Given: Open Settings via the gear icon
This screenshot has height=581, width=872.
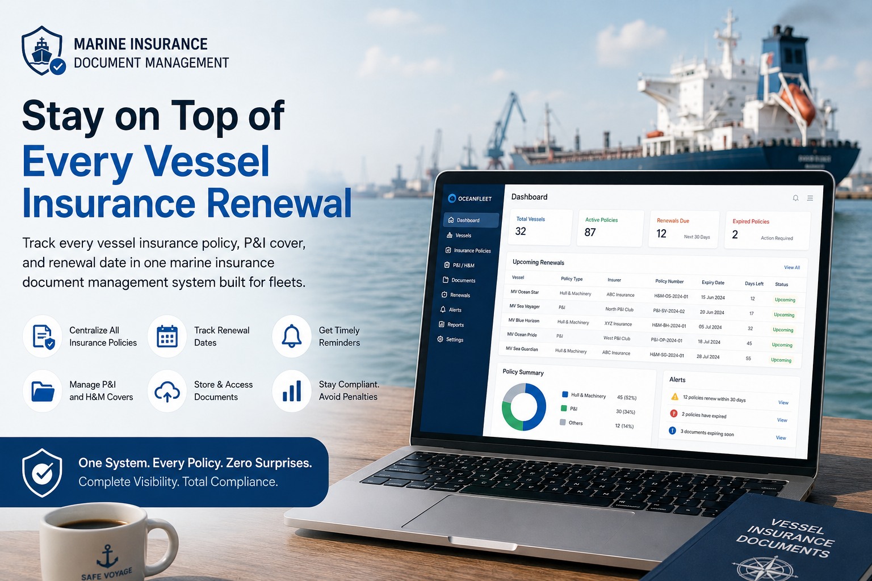Looking at the screenshot, I should (440, 339).
